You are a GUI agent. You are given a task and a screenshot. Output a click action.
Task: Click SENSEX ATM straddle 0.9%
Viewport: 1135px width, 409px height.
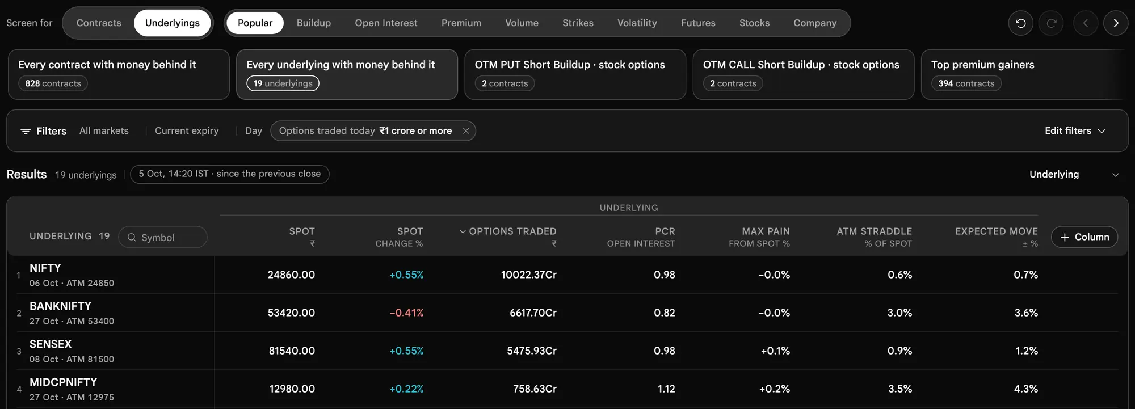tap(900, 351)
